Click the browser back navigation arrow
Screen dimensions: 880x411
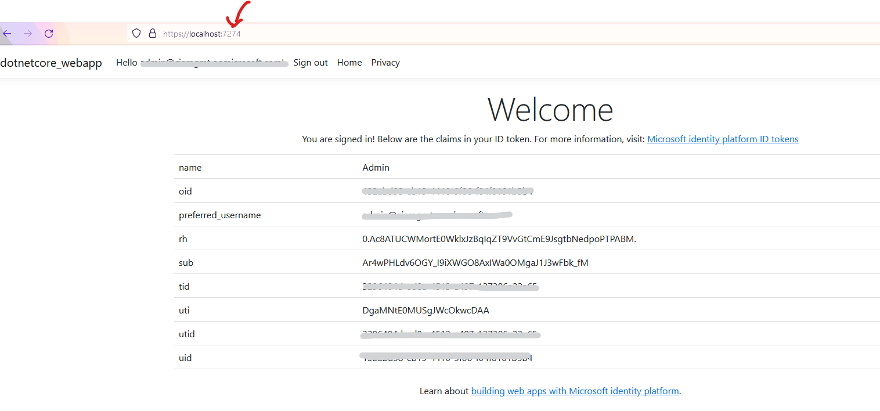(x=6, y=33)
